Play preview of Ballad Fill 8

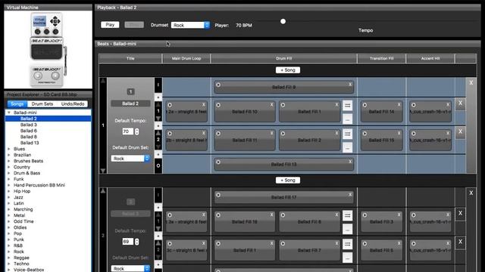pyautogui.click(x=283, y=215)
